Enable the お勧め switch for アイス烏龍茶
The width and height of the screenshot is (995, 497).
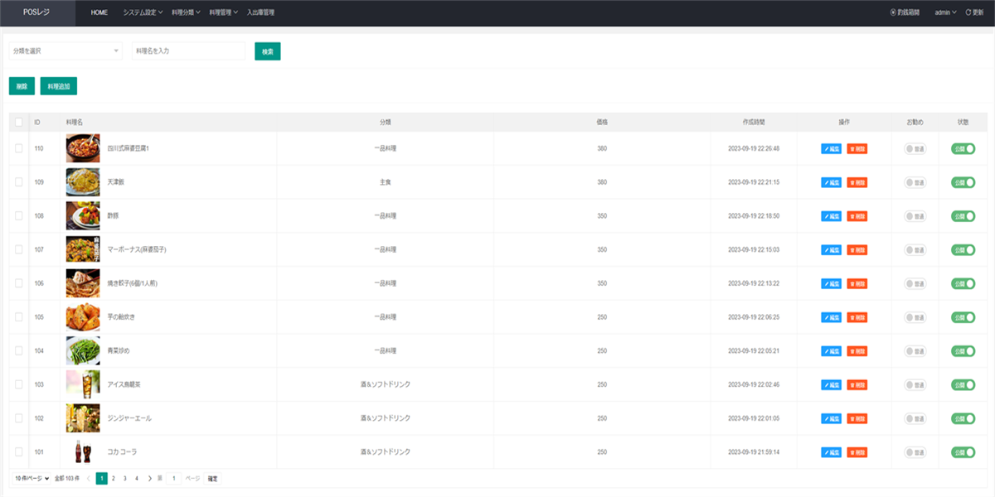coord(915,384)
